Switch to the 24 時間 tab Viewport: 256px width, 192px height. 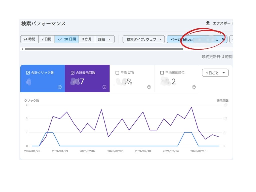click(29, 39)
